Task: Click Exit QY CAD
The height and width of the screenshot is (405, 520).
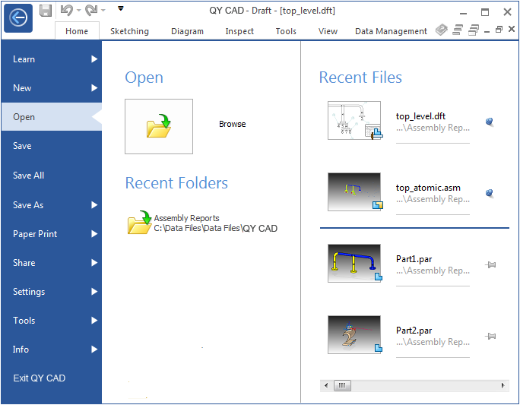Action: (39, 378)
